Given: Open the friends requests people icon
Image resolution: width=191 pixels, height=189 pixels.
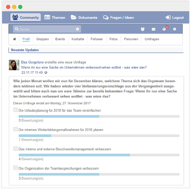Looking at the screenshot, I should tap(143, 29).
